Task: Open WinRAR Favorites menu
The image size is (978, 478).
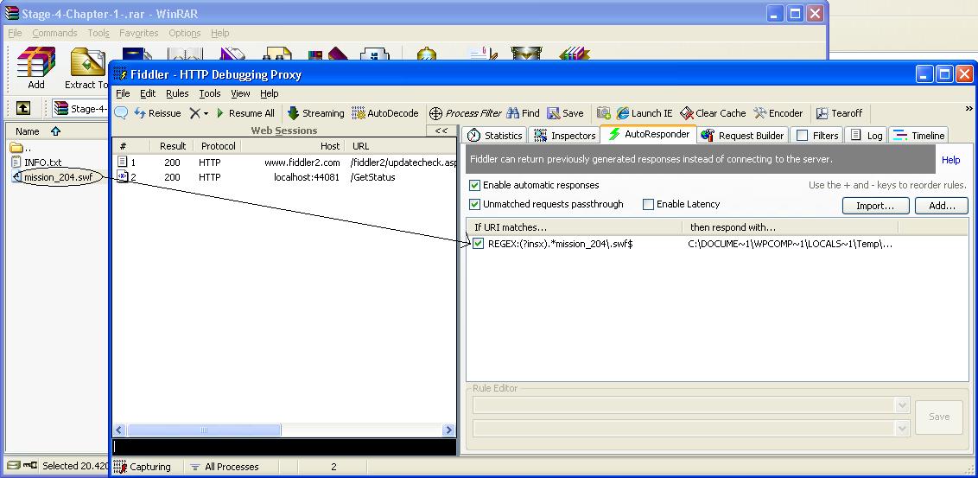Action: click(139, 33)
